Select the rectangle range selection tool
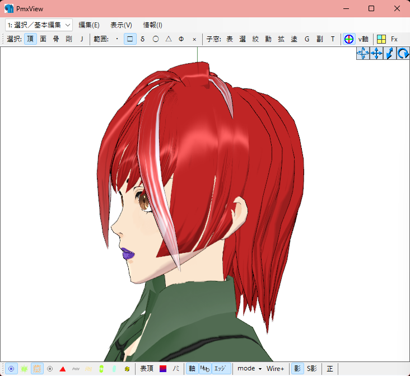410x376 pixels. [130, 39]
